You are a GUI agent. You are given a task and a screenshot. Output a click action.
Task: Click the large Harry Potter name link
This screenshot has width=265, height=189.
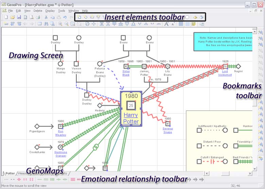131,118
